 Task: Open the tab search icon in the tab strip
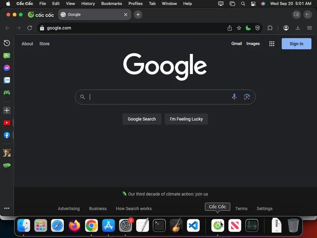pos(297,15)
